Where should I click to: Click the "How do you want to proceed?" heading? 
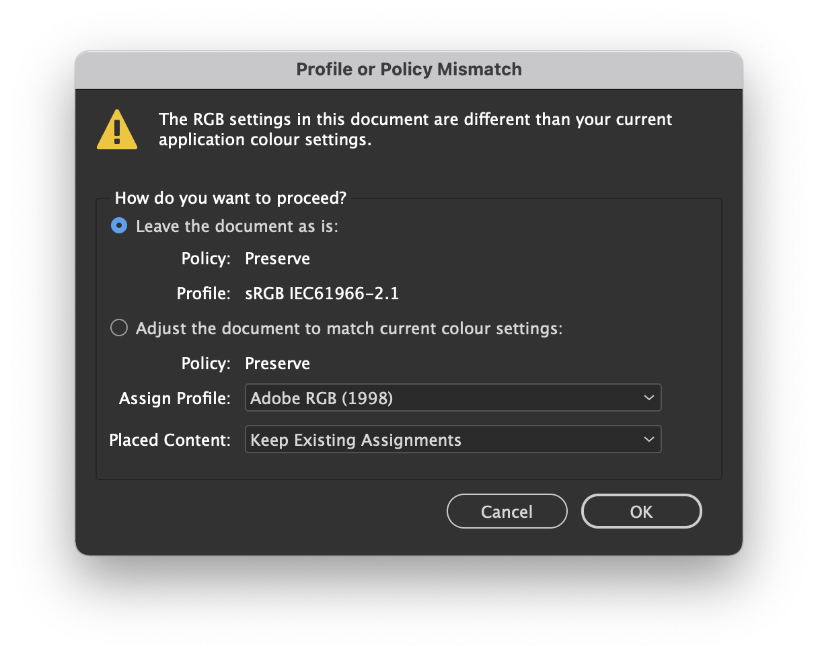230,198
